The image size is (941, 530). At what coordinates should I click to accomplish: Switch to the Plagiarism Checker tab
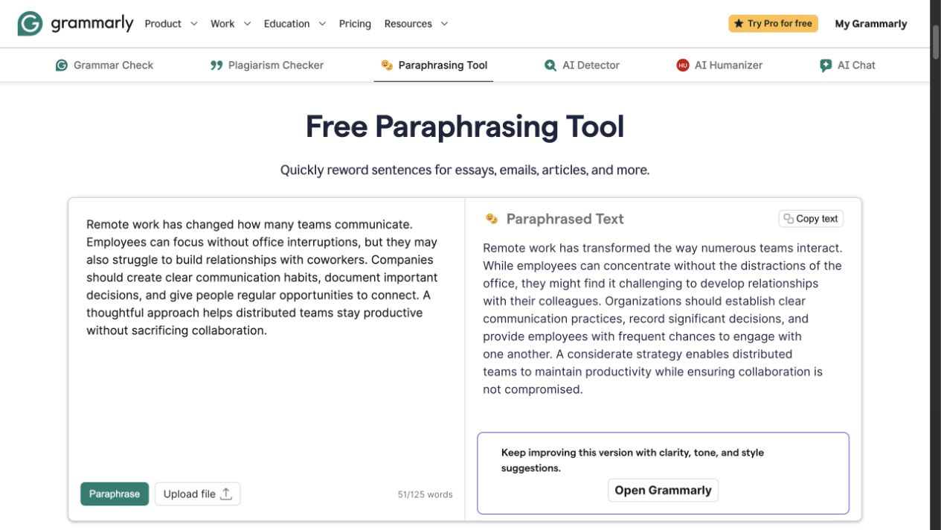click(267, 66)
